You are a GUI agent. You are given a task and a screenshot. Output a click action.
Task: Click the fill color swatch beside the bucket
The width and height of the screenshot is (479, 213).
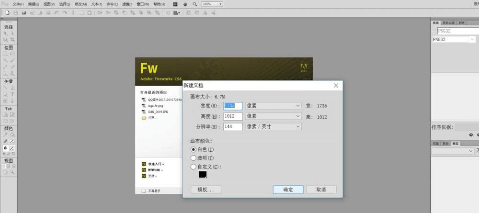click(x=11, y=148)
